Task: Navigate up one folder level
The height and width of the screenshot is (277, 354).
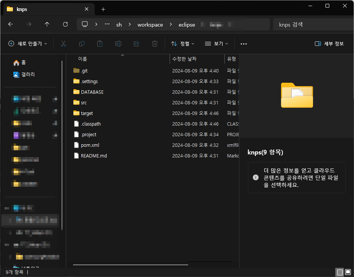Action: (47, 24)
